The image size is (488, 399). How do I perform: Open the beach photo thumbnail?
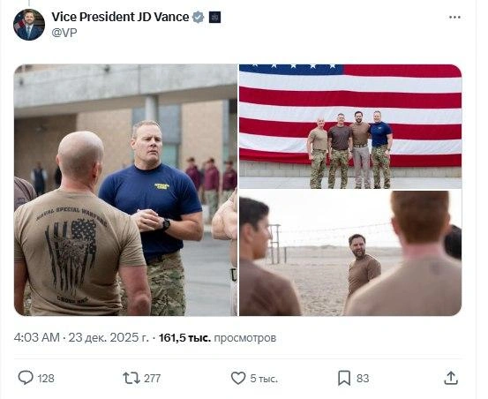click(x=350, y=253)
